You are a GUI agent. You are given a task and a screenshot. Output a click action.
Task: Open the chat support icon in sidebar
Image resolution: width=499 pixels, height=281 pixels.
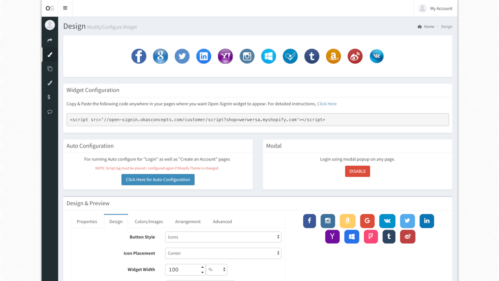point(50,112)
